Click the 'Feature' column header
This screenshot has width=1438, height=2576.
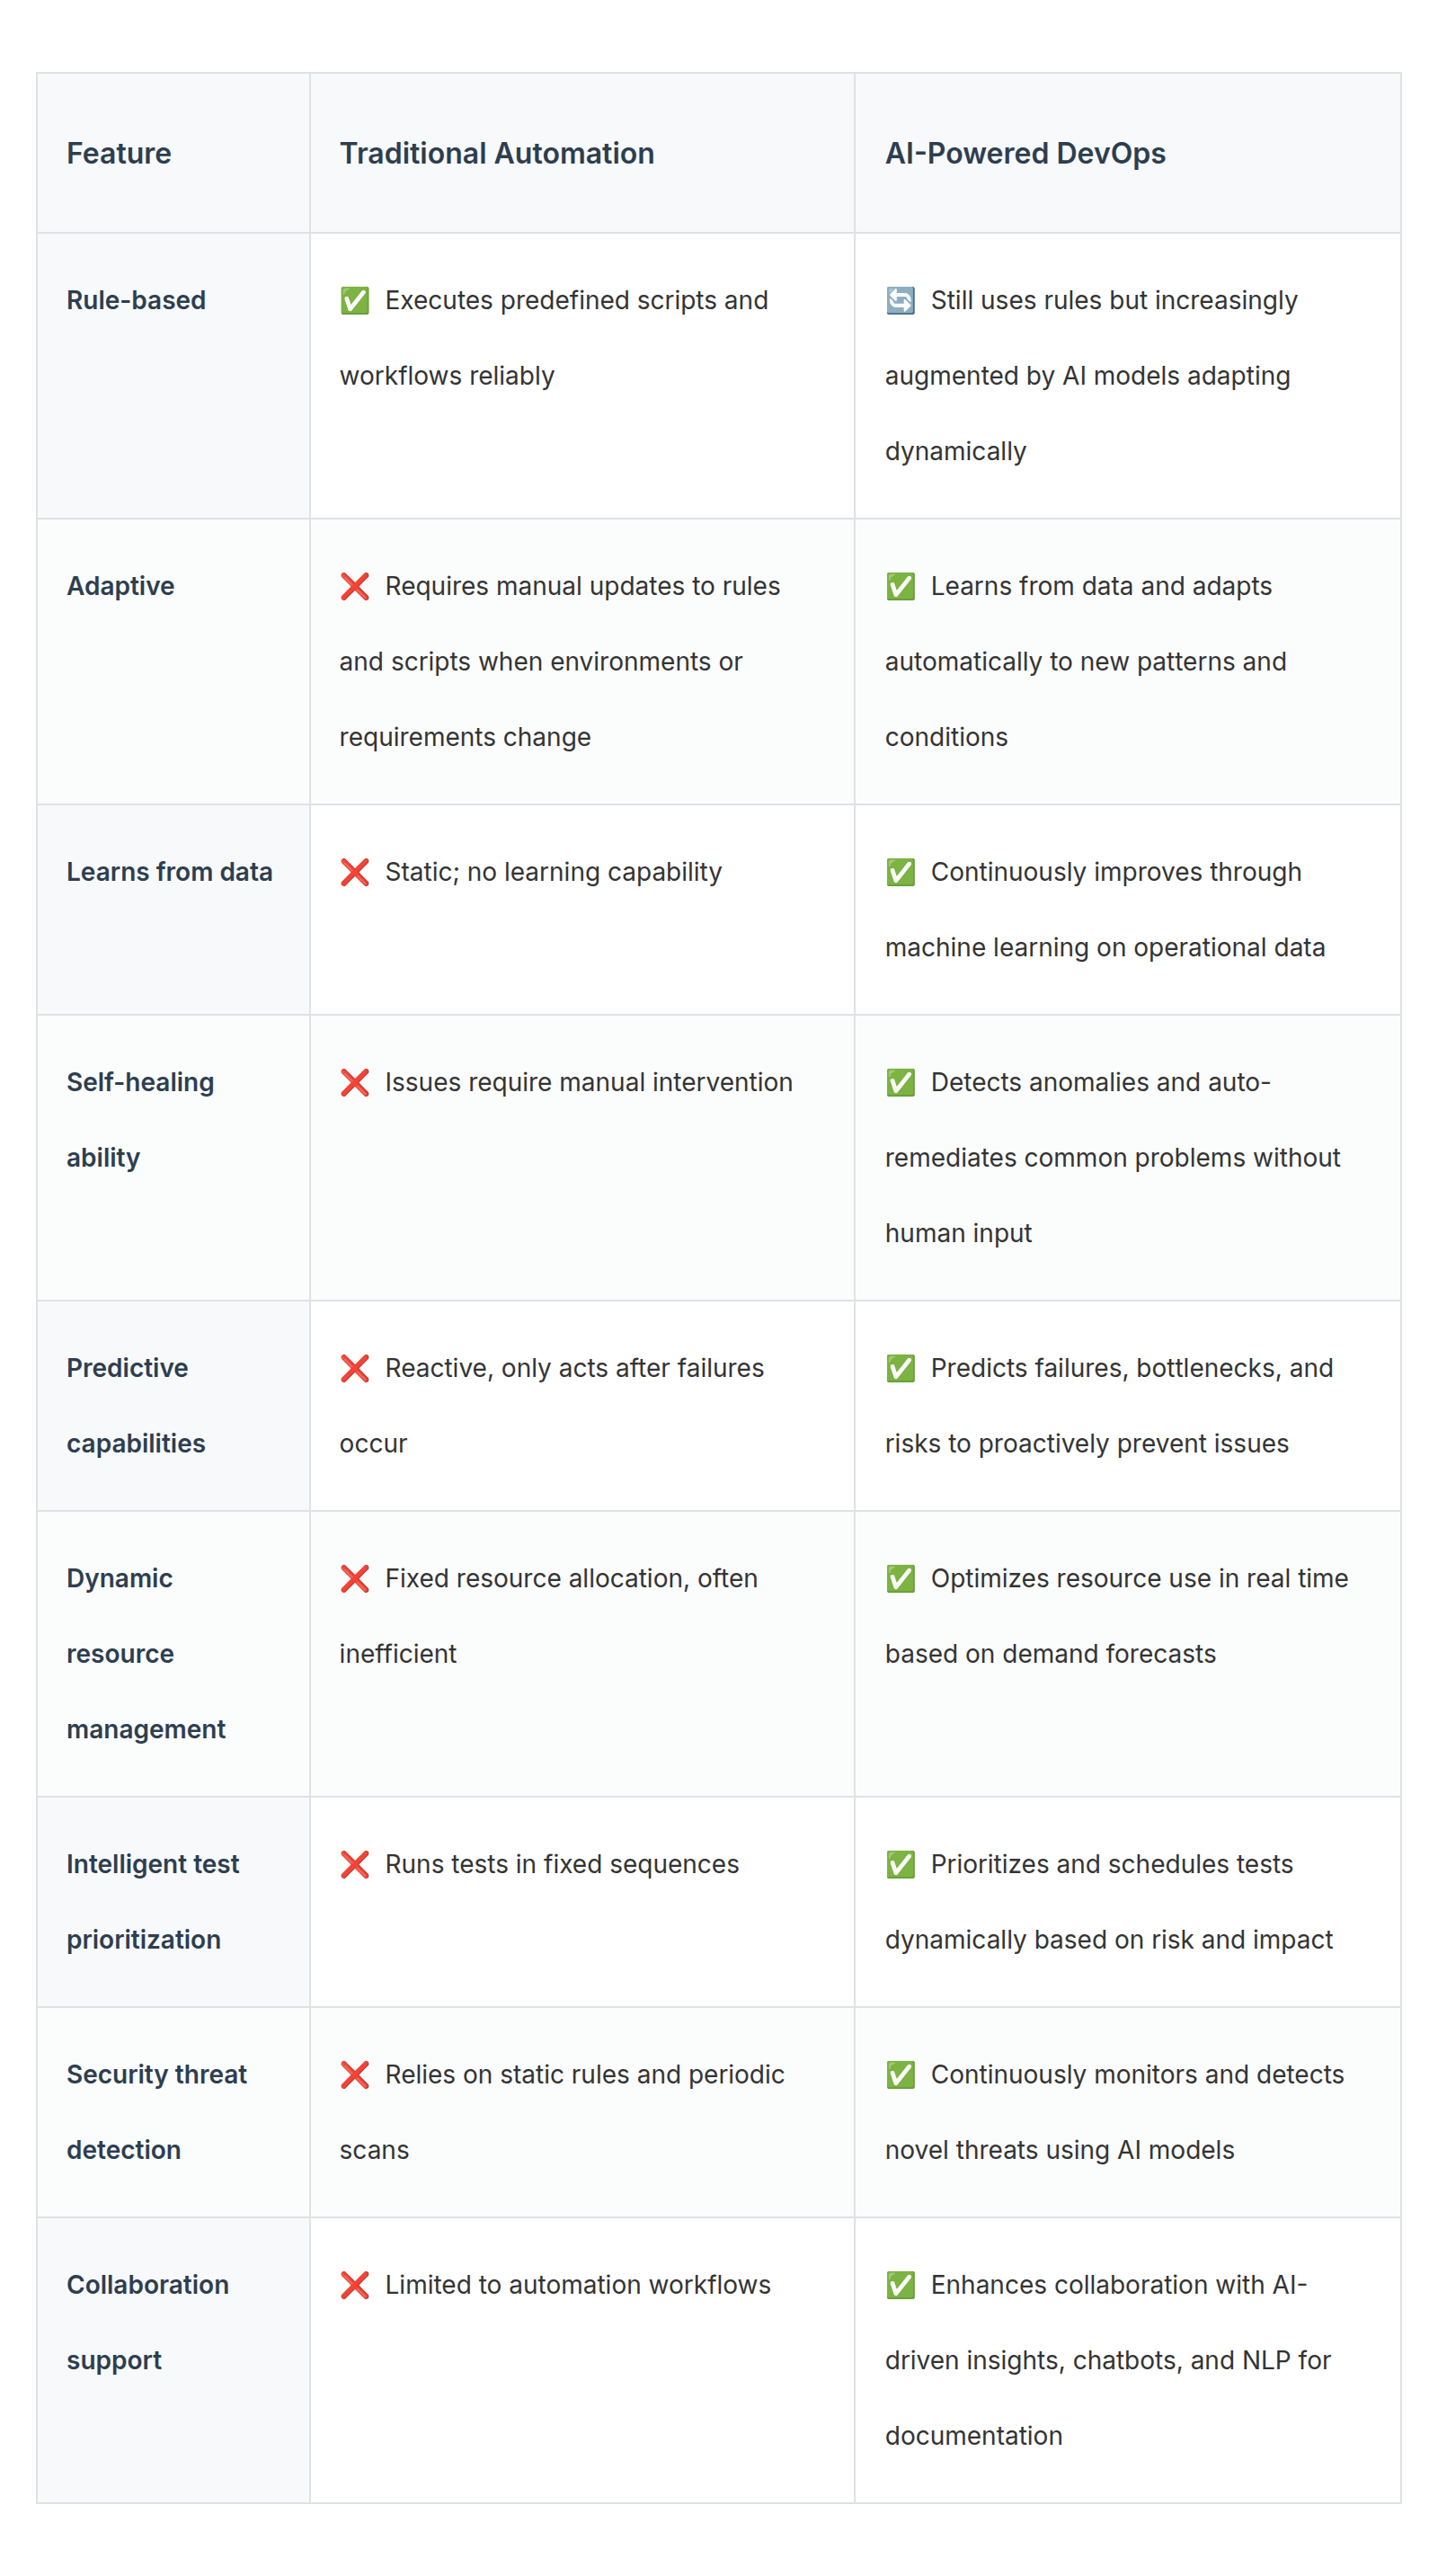coord(119,153)
